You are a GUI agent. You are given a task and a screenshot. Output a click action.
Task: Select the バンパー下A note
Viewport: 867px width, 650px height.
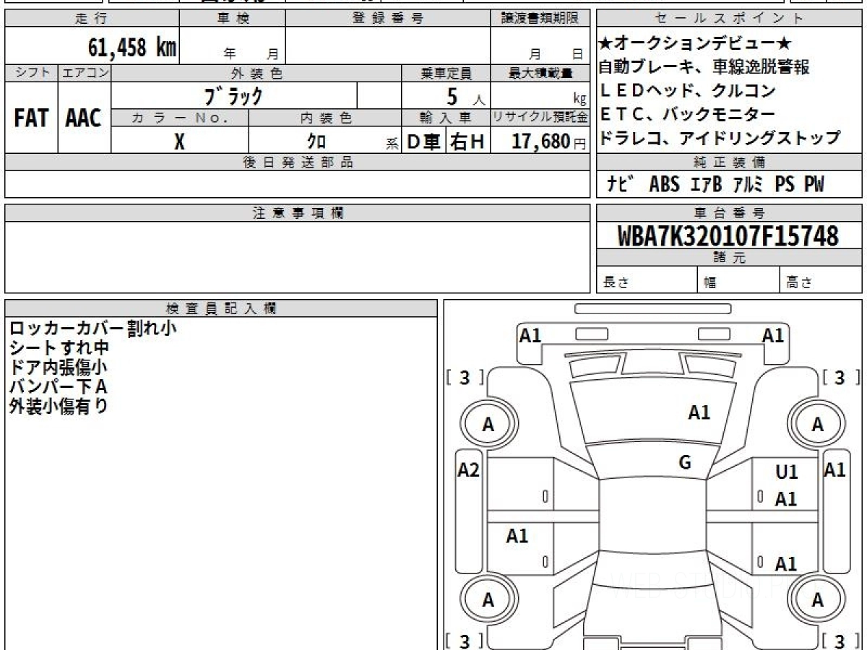coord(58,386)
